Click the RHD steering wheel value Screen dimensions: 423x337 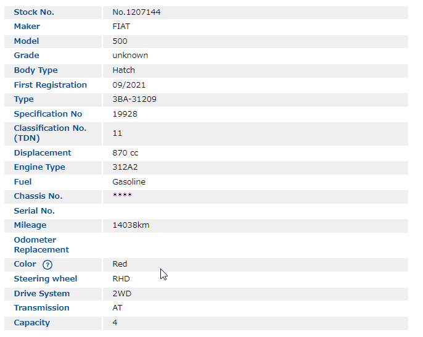(x=121, y=279)
